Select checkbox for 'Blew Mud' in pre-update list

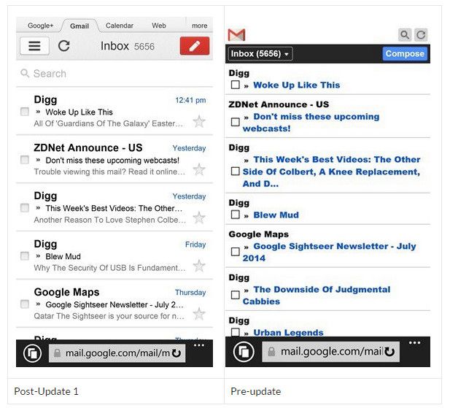click(235, 215)
